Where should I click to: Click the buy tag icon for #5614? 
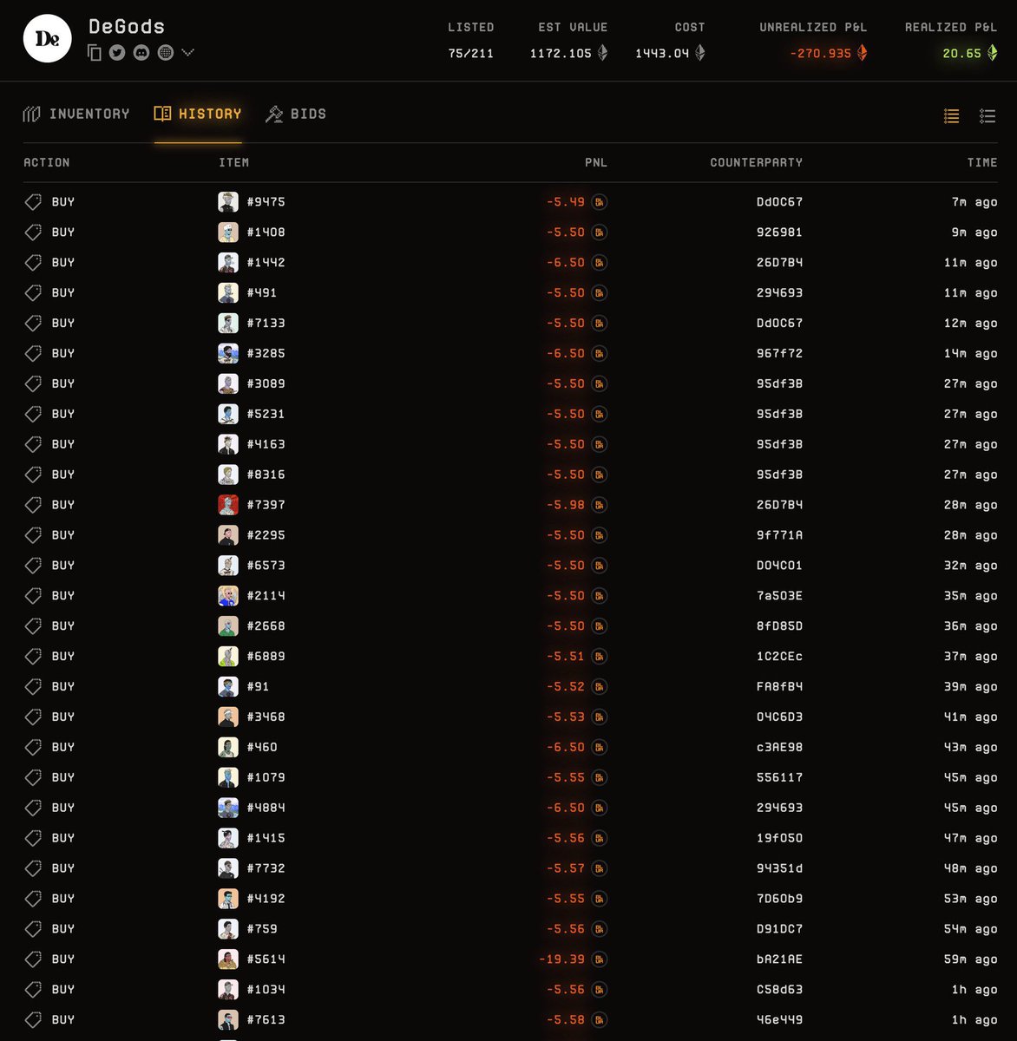coord(33,959)
